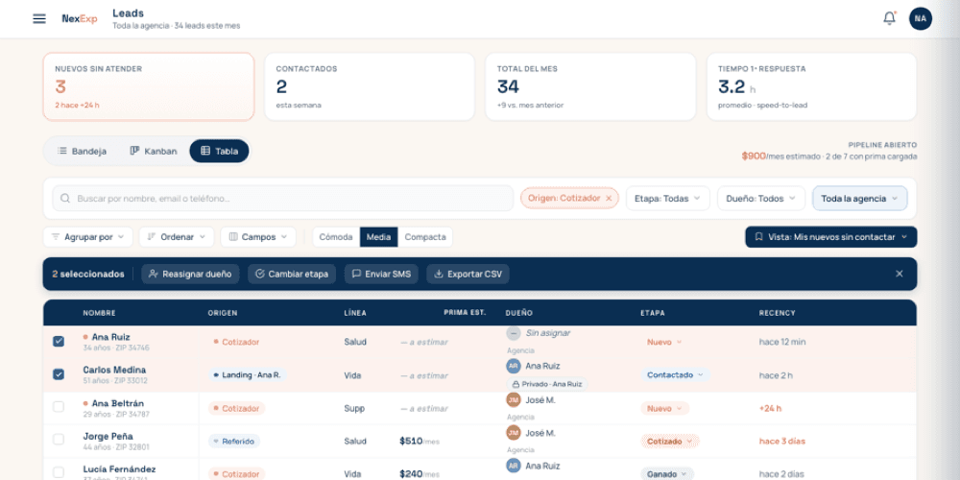Open lead name Jorge Peña
Viewport: 960px width, 480px height.
(x=108, y=437)
